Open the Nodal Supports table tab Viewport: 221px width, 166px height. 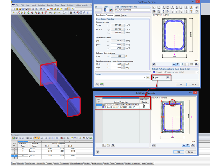point(97,163)
